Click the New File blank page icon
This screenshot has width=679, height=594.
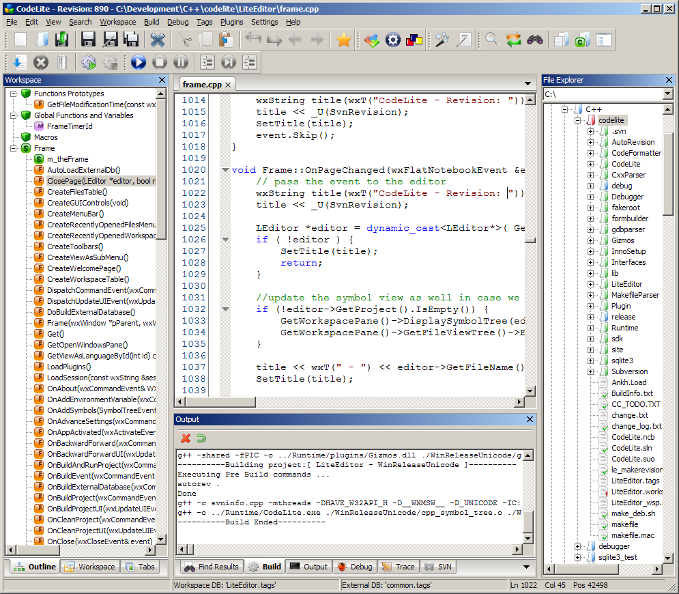pyautogui.click(x=20, y=40)
